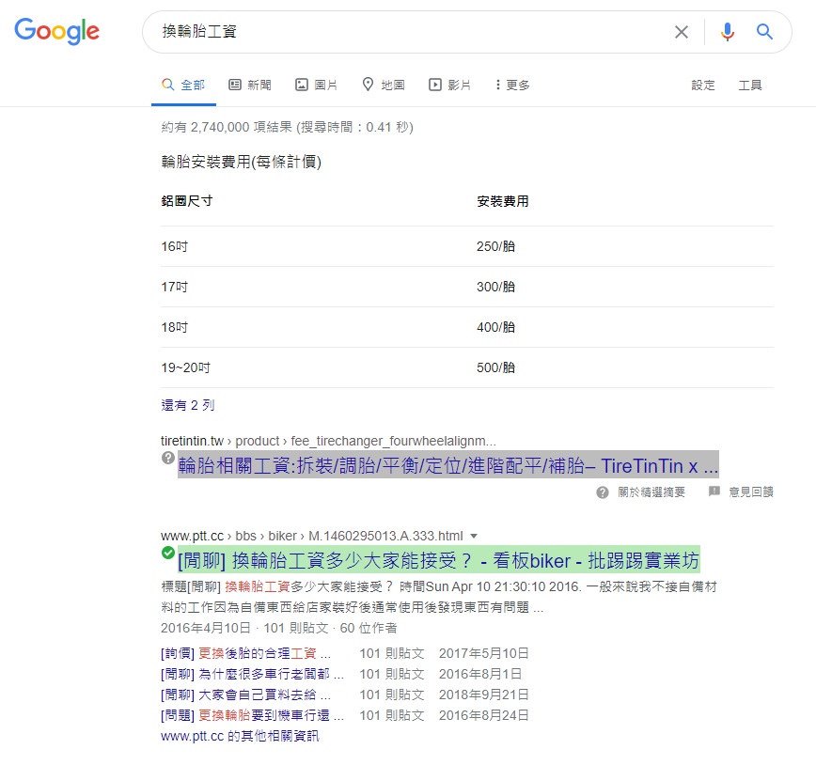816x765 pixels.
Task: Click 意見回饋 feedback link
Action: (750, 492)
